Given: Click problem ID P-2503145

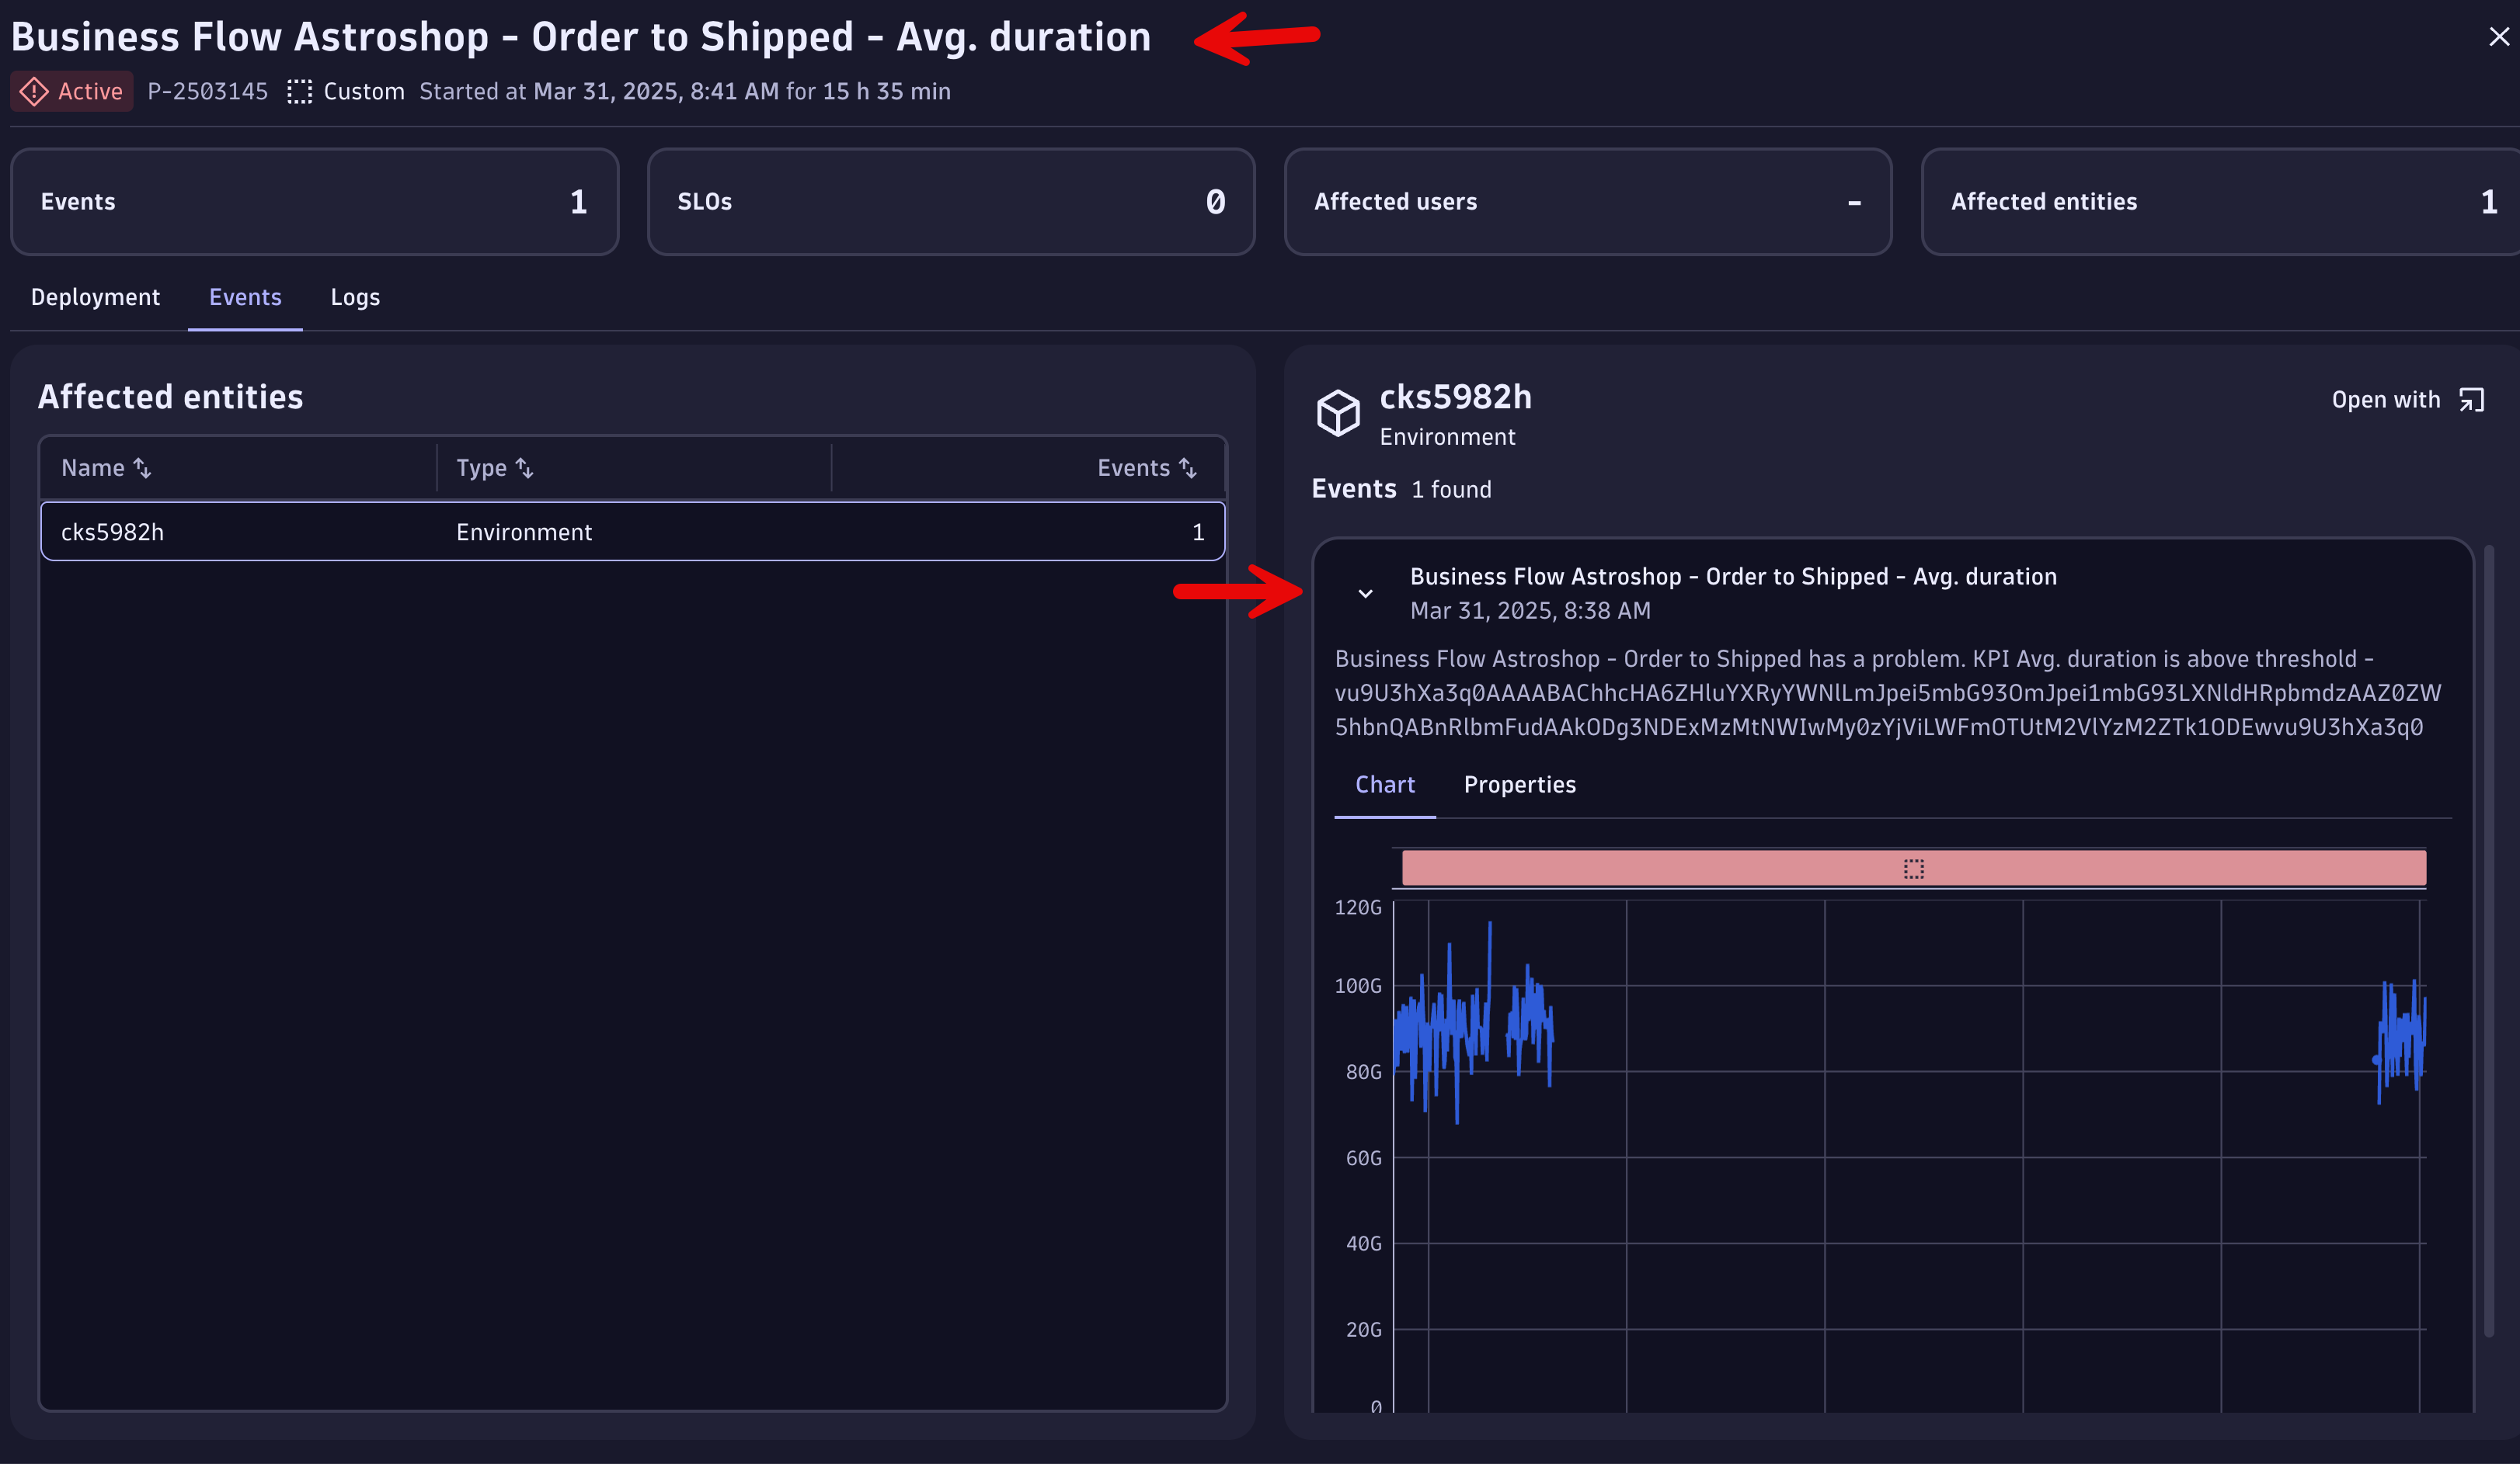Looking at the screenshot, I should (x=207, y=92).
